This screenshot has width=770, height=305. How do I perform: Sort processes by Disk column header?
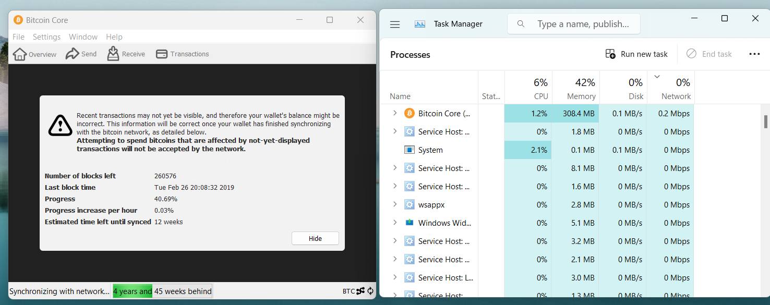[623, 87]
